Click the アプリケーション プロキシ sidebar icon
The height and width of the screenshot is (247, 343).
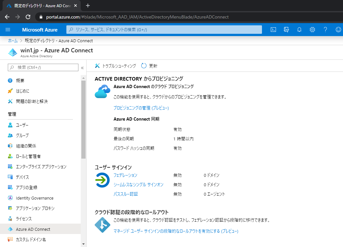(10, 208)
